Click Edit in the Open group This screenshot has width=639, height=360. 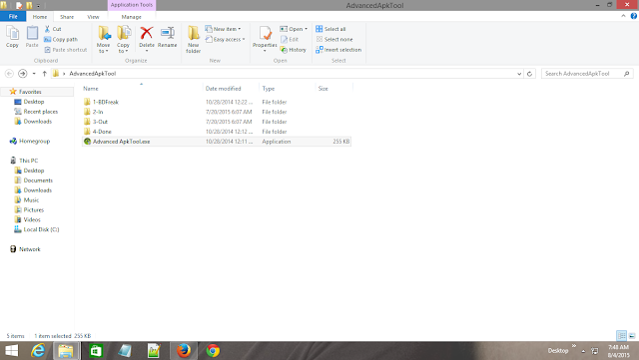(290, 40)
